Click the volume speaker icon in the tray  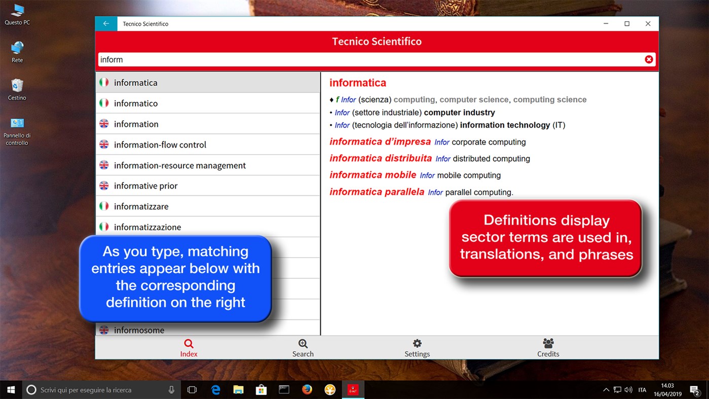pos(628,389)
